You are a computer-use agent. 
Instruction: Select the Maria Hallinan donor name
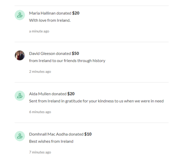(42, 13)
